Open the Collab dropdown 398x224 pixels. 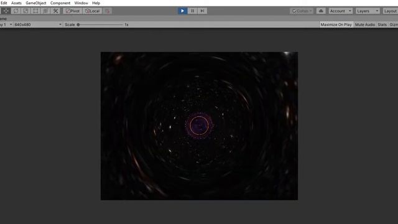point(302,11)
